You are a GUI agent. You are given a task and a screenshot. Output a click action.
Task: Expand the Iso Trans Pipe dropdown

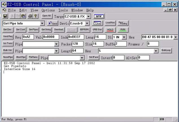(56, 44)
